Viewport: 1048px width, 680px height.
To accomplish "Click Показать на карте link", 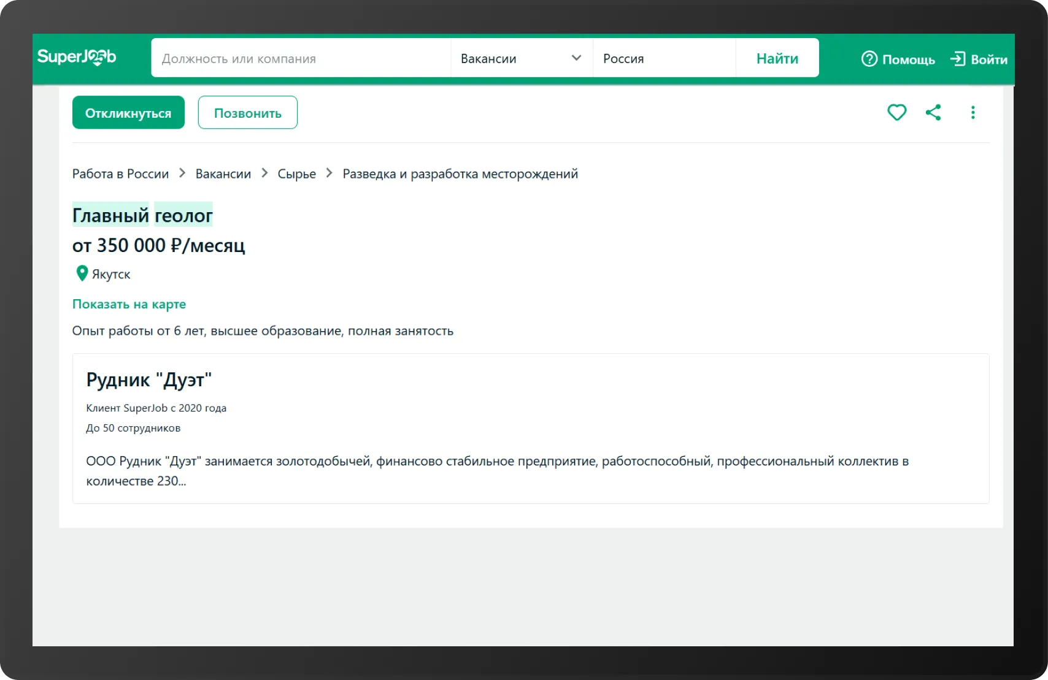I will 129,304.
